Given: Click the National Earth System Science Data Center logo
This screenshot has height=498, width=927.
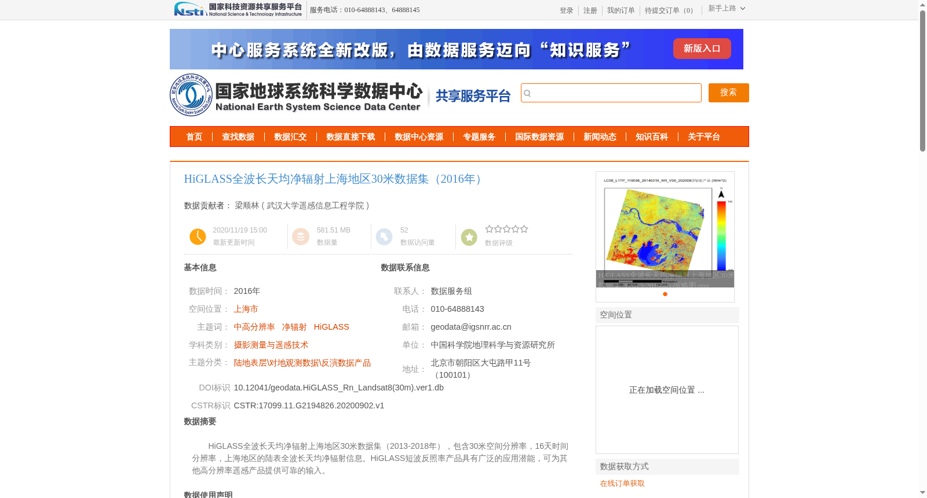Looking at the screenshot, I should point(296,95).
